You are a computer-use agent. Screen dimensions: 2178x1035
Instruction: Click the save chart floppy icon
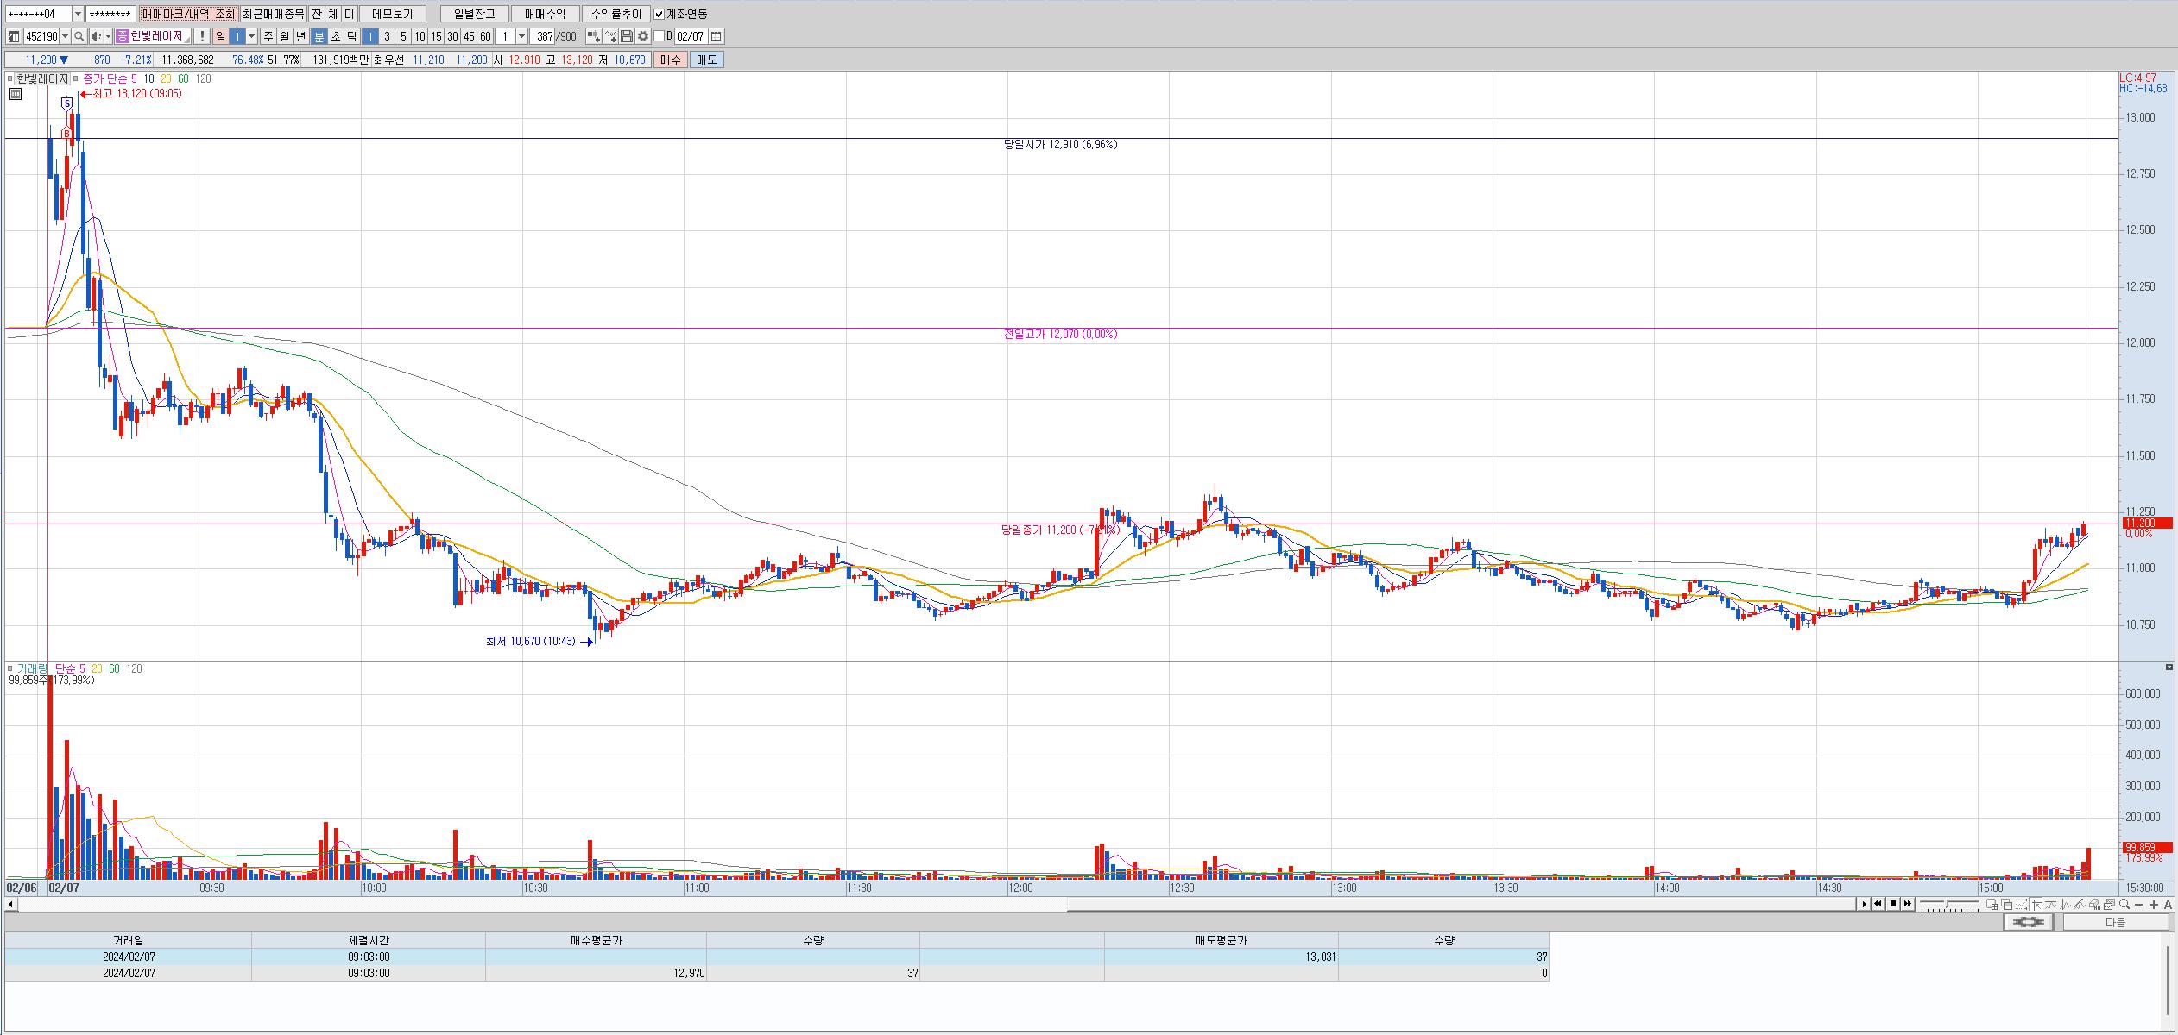(x=627, y=36)
